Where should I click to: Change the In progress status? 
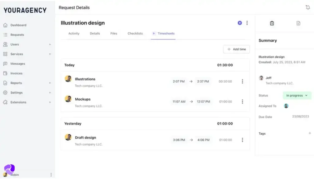(x=297, y=95)
